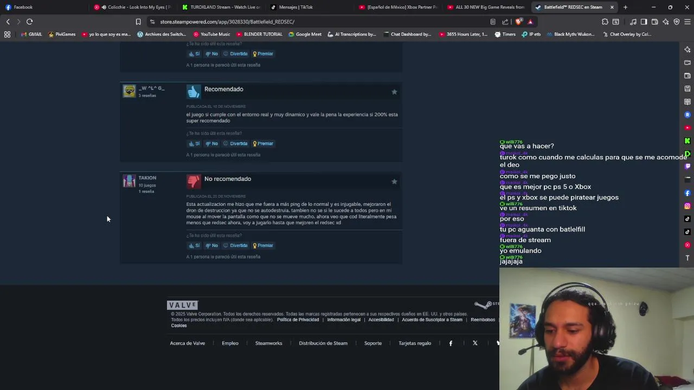694x390 pixels.
Task: Click the share page icon
Action: coord(505,22)
